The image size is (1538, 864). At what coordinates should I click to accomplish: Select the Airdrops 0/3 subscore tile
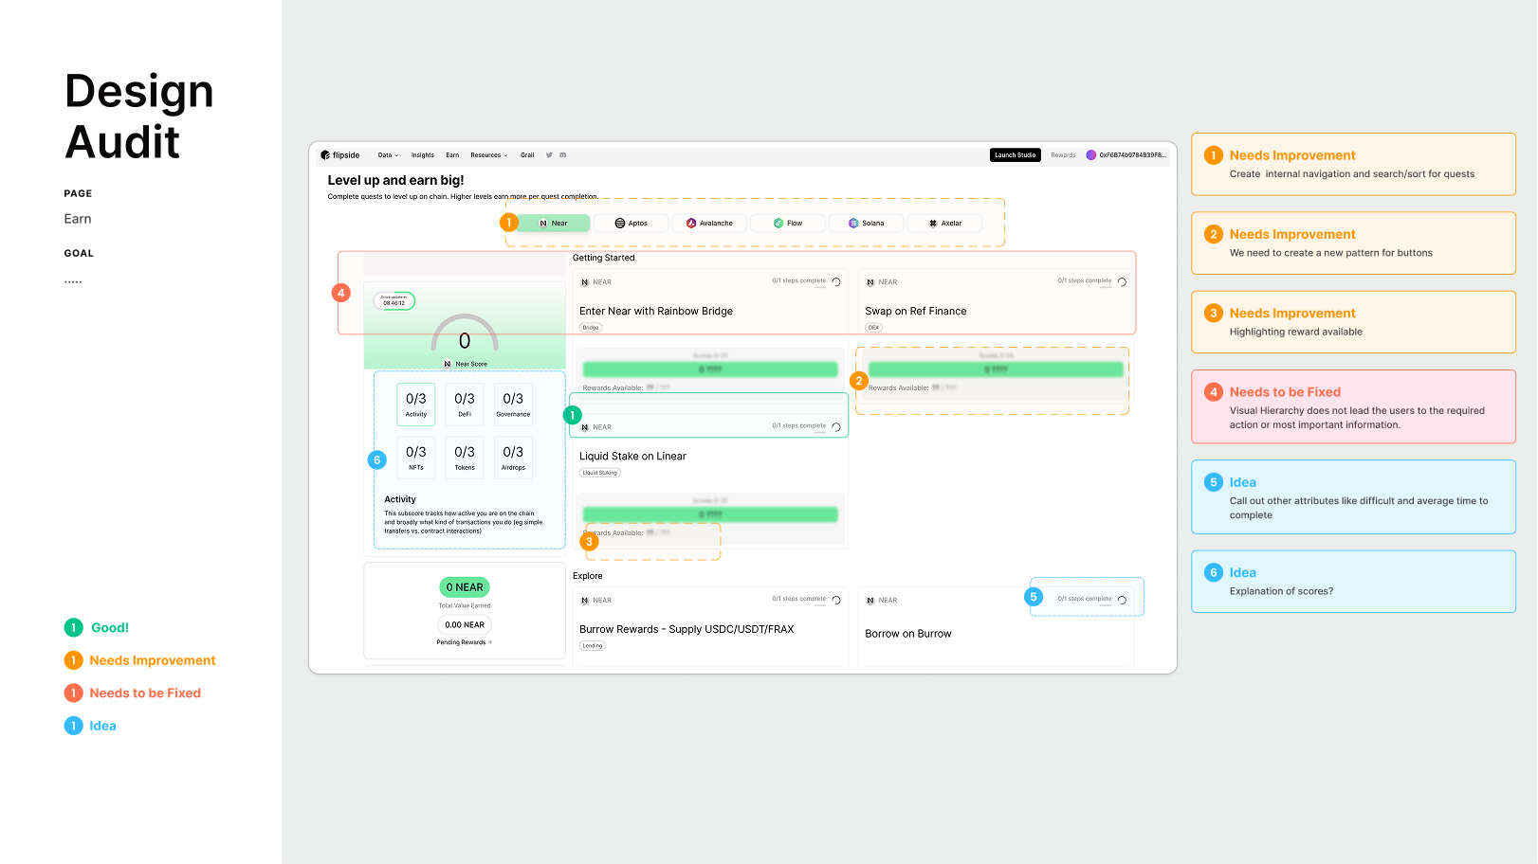[x=513, y=458]
